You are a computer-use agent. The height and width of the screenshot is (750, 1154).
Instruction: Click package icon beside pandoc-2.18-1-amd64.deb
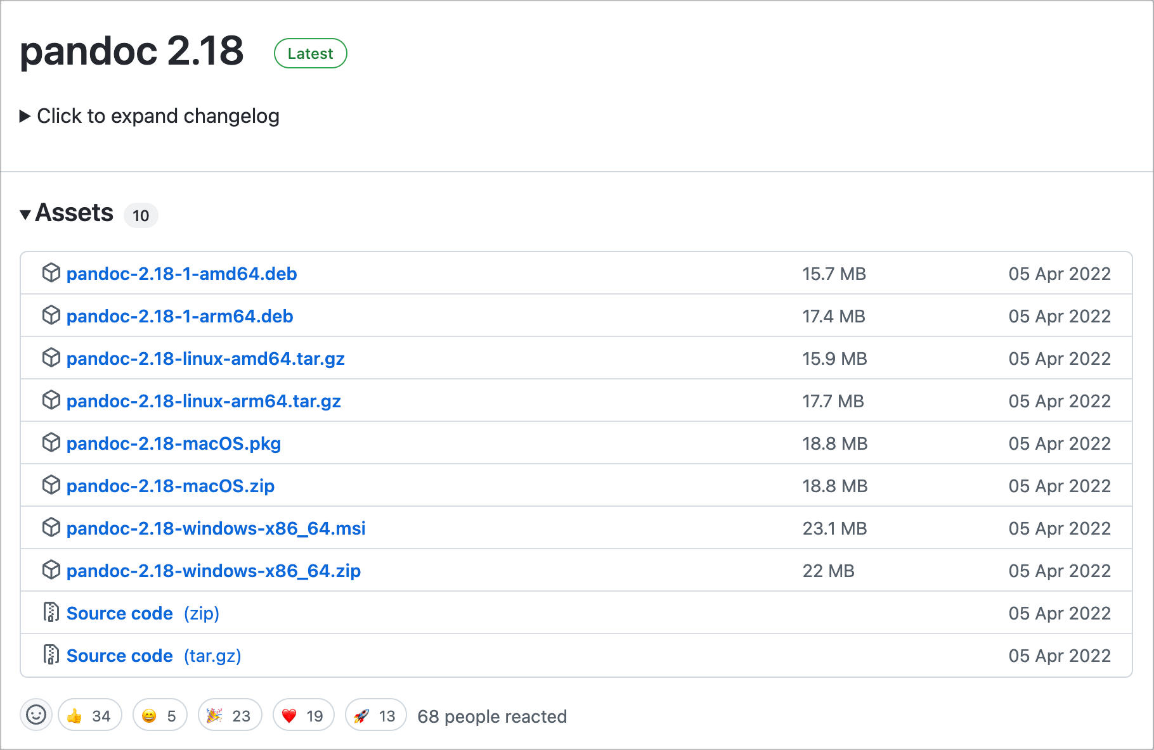coord(51,272)
